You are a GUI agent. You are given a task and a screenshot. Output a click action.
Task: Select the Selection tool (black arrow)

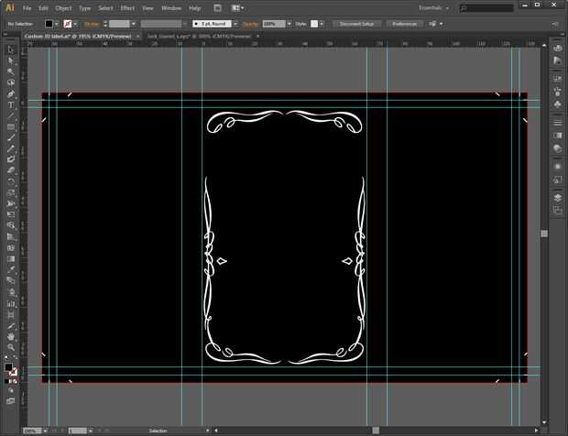[x=11, y=49]
